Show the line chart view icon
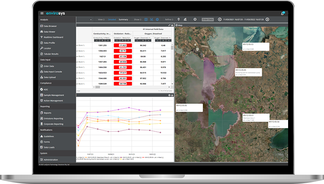Viewport: 324px width, 184px height. pos(151,19)
